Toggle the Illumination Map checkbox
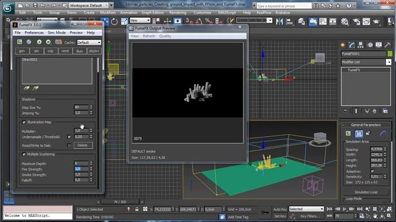The width and height of the screenshot is (396, 222). coord(24,122)
